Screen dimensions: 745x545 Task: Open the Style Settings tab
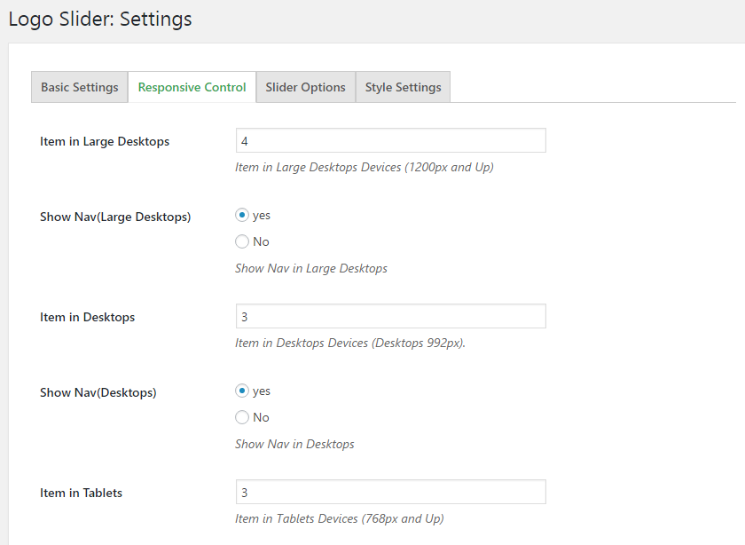click(403, 87)
